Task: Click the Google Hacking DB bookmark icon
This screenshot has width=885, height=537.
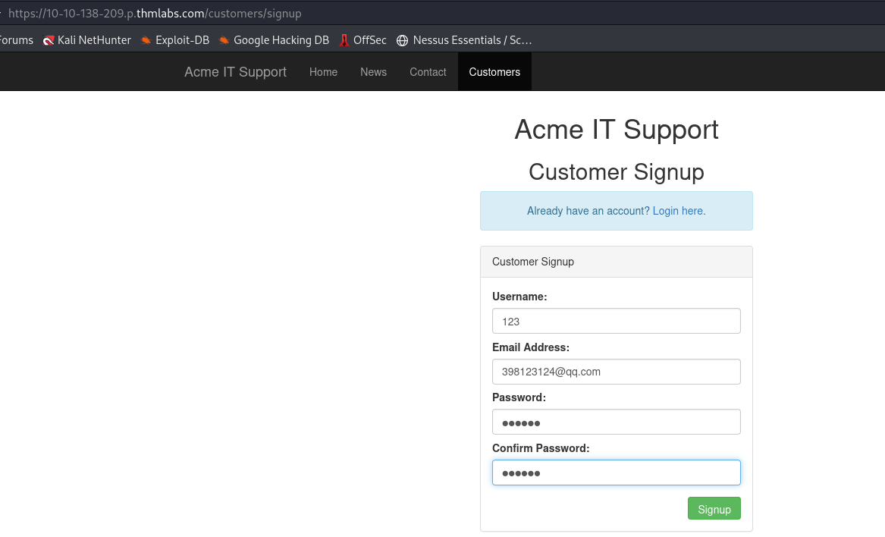Action: tap(224, 40)
